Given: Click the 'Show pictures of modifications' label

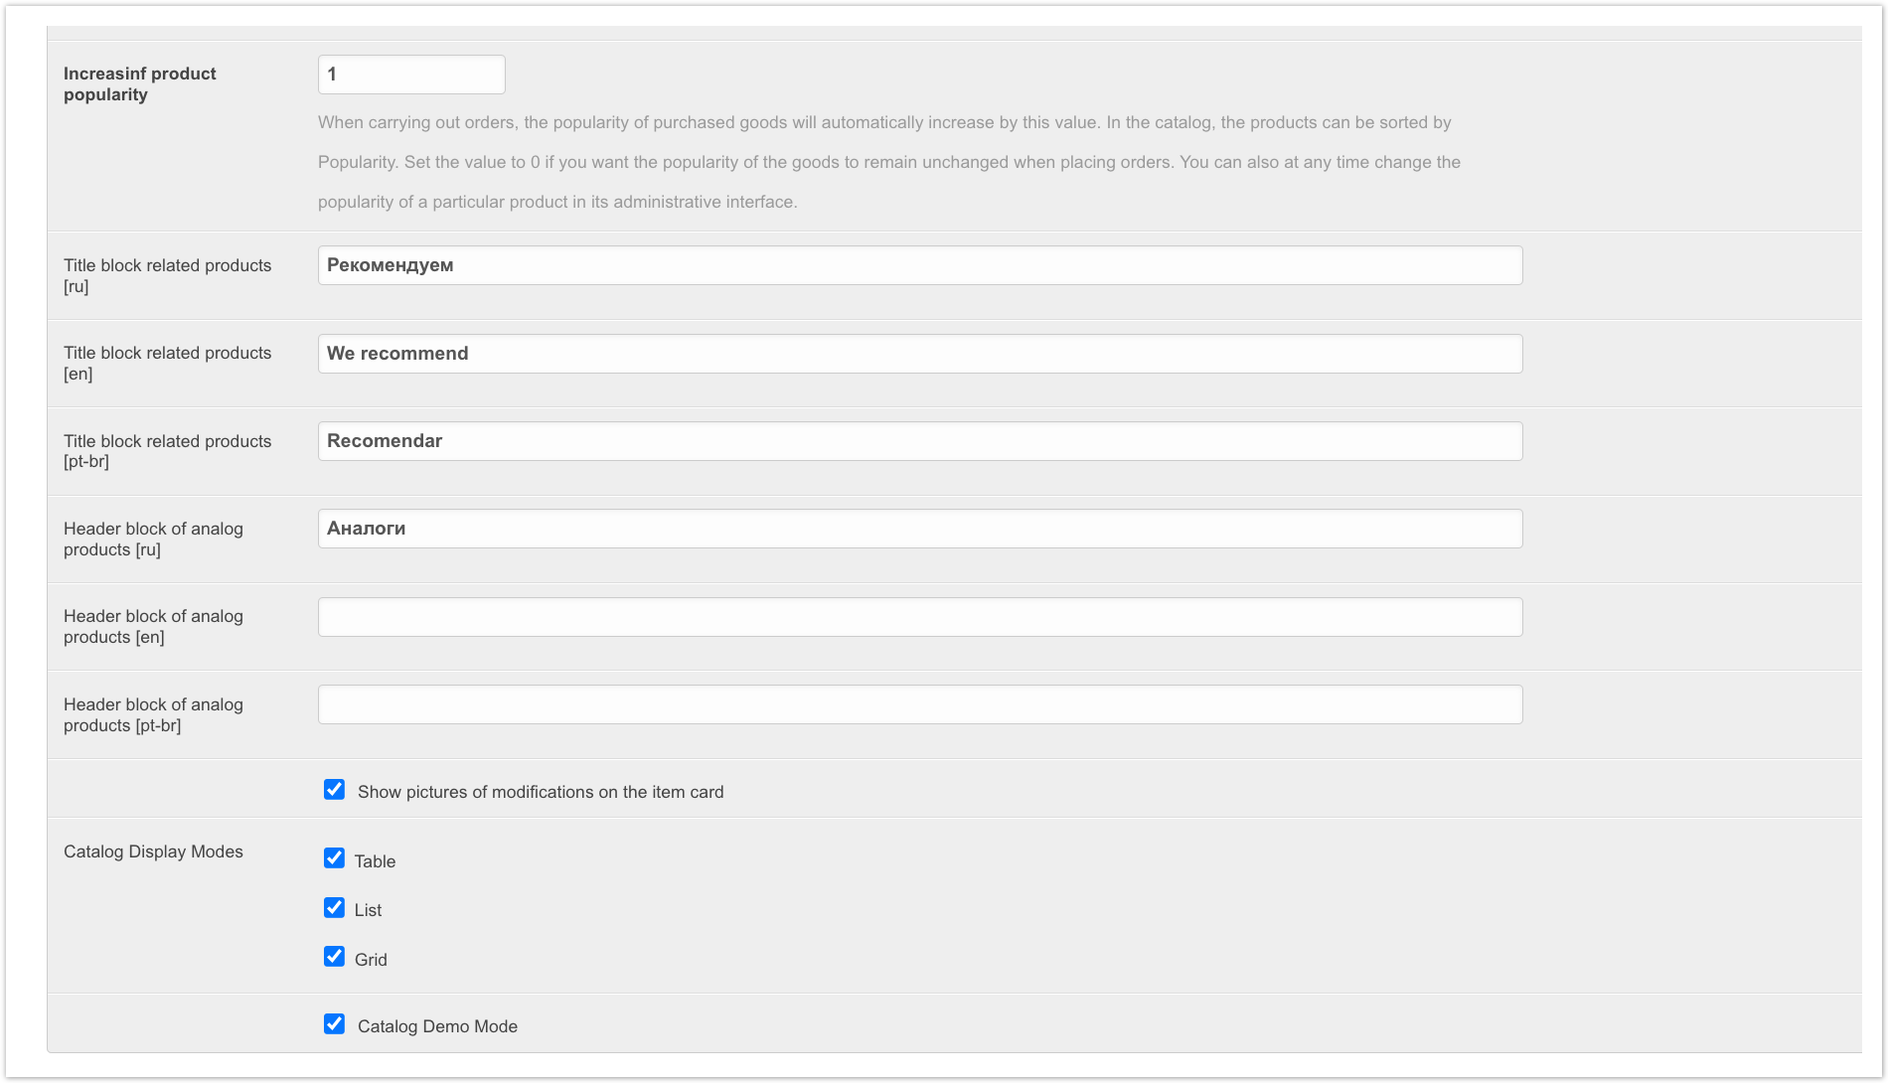Looking at the screenshot, I should [x=541, y=792].
